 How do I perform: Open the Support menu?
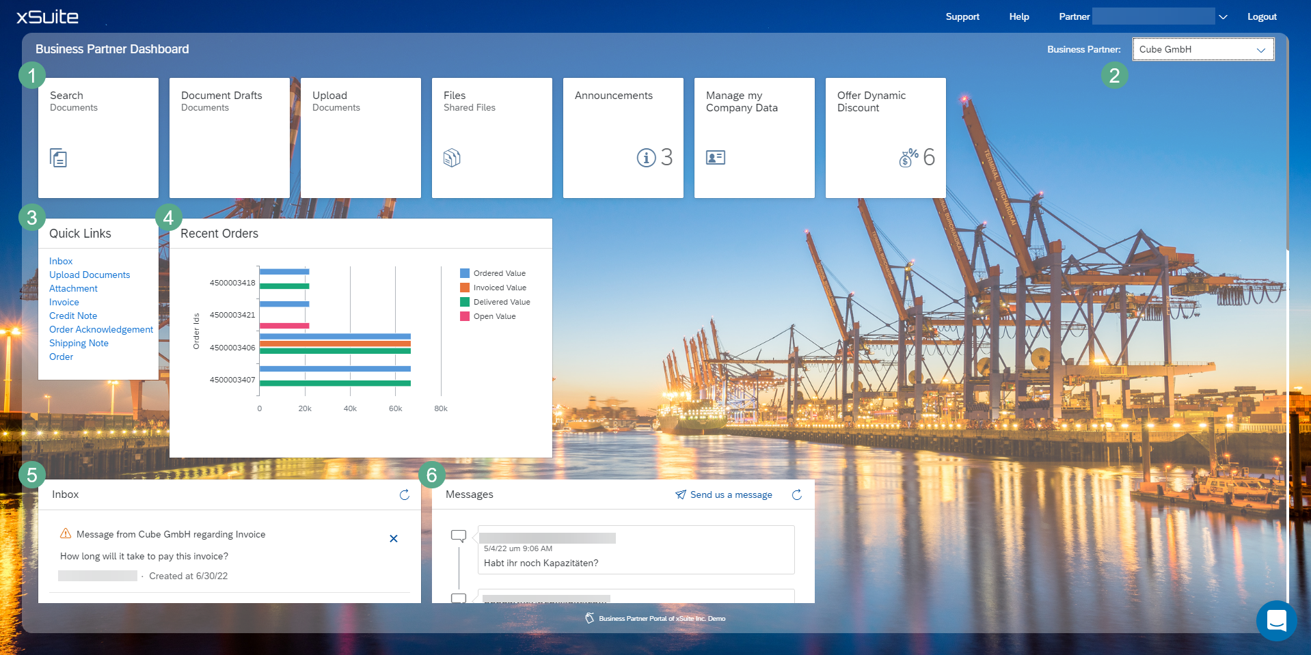[962, 16]
